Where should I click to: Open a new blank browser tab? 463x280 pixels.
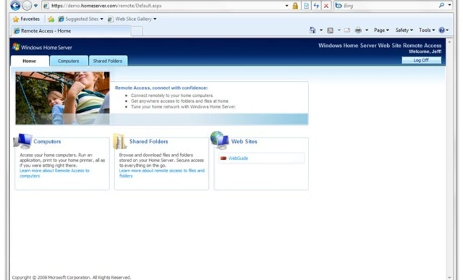(137, 31)
